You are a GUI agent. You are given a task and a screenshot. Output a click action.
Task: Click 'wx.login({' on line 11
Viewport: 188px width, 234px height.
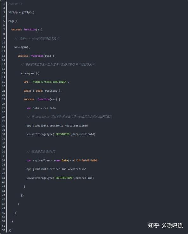22,47
